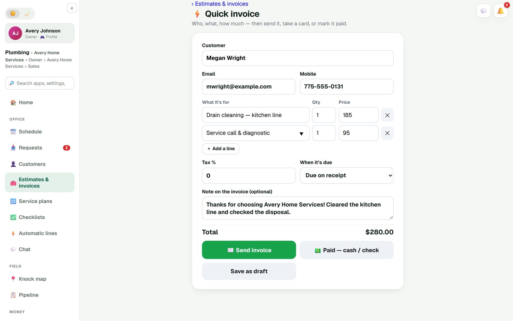Open Service call & diagnostic dropdown
The image size is (513, 321).
[255, 133]
